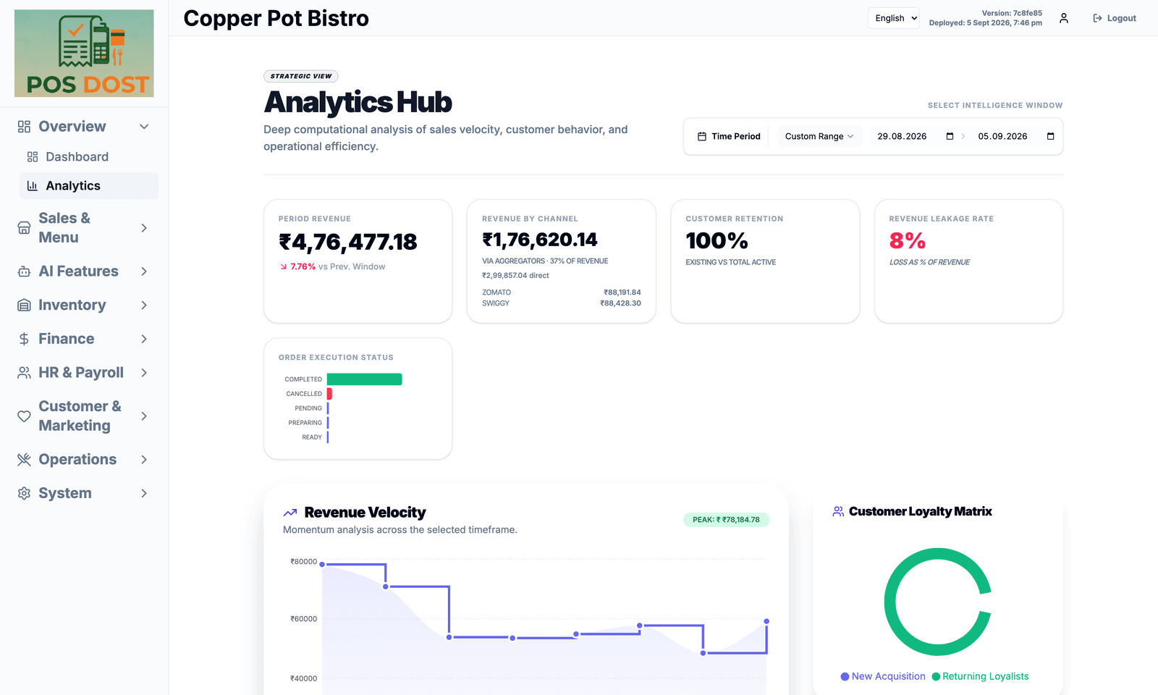Expand the Customer & Marketing chevron
The height and width of the screenshot is (695, 1158).
[x=144, y=416]
